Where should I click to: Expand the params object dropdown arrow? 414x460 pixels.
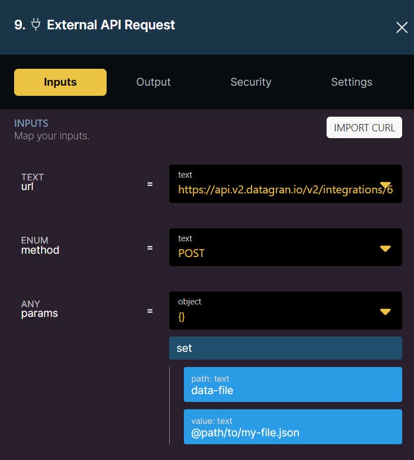385,312
